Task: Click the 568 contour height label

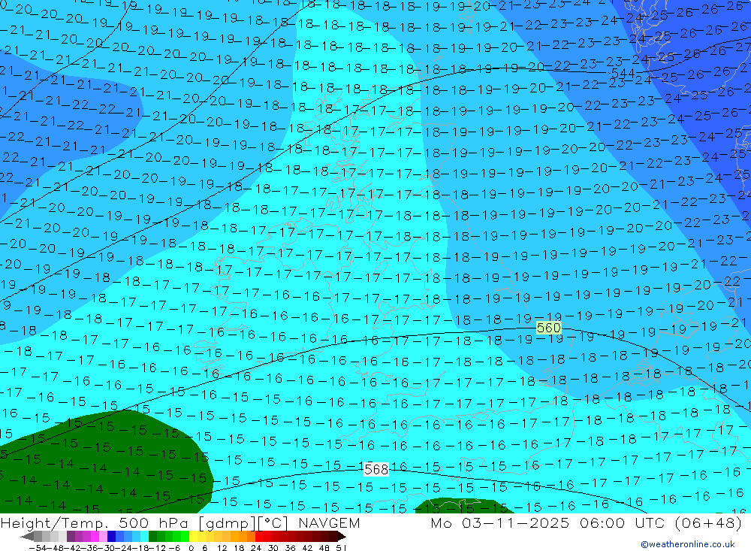Action: (x=376, y=470)
